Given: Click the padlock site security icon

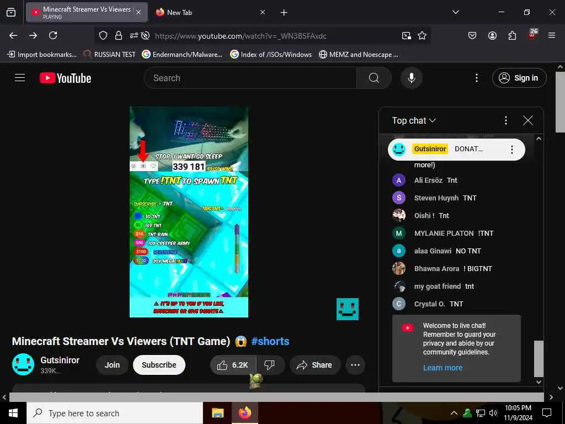Looking at the screenshot, I should 118,35.
